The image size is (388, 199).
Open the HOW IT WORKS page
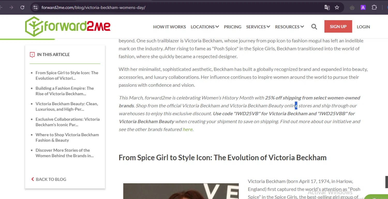click(169, 27)
